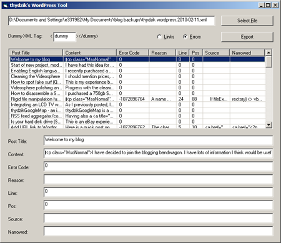
Task: Click narrowed cell 'rectory) <> vb...'
Action: [x=247, y=99]
